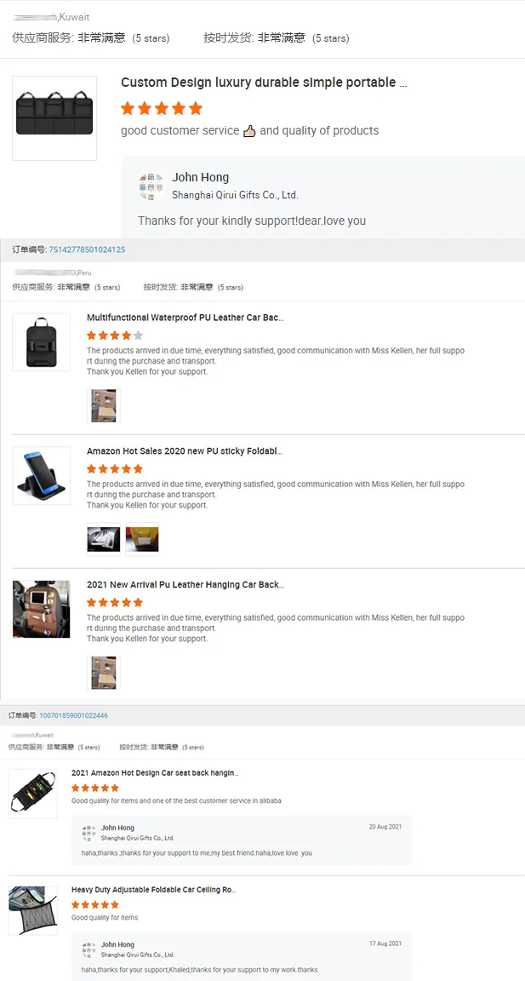
Task: Open Amazon Hot Sales 2020 PU sticky title
Action: coord(184,451)
